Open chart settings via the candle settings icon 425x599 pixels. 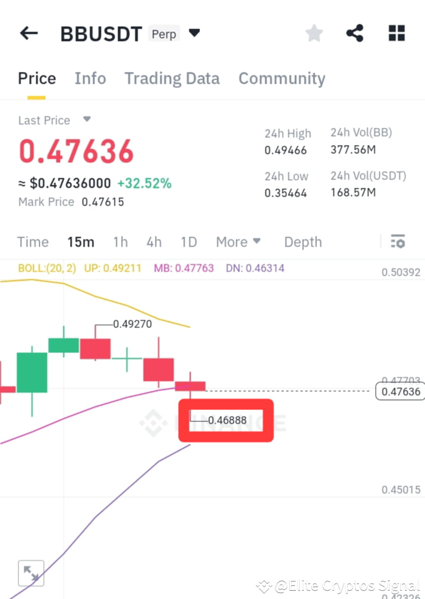tap(397, 241)
